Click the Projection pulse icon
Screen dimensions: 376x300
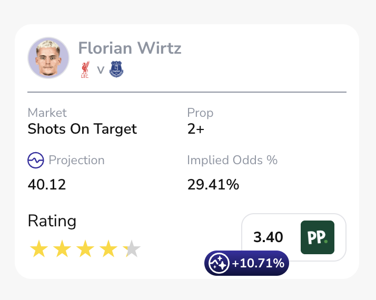(x=35, y=161)
